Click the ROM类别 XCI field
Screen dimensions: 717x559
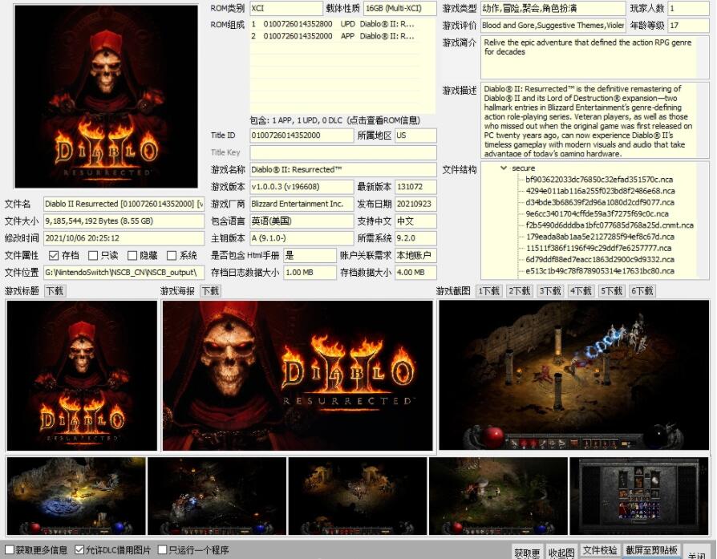coord(286,8)
